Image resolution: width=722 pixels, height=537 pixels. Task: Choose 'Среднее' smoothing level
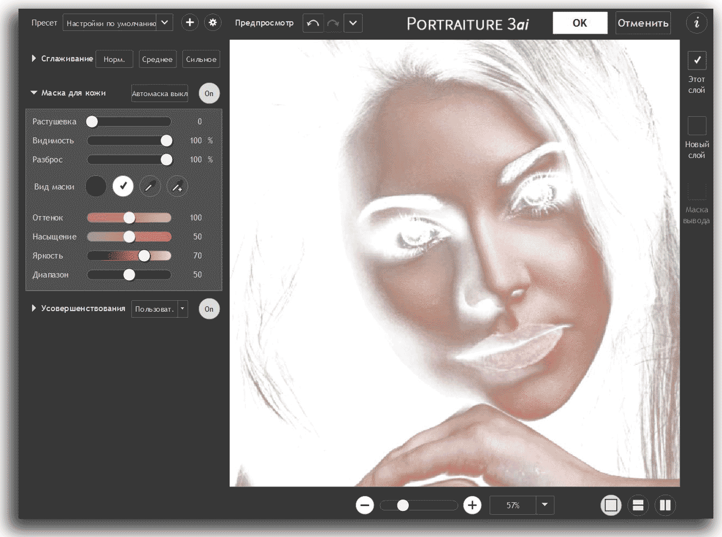(157, 59)
